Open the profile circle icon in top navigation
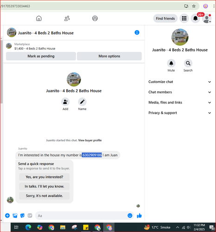The height and width of the screenshot is (232, 216). [x=95, y=19]
